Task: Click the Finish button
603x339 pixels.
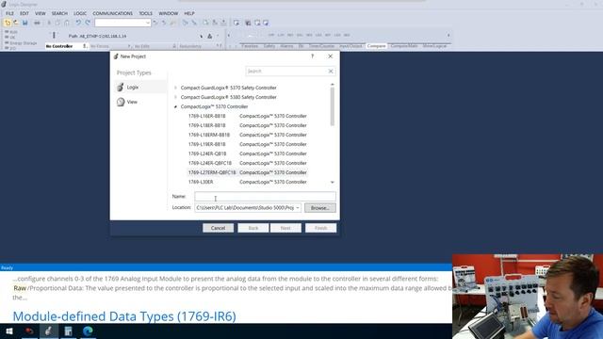Action: pos(320,228)
